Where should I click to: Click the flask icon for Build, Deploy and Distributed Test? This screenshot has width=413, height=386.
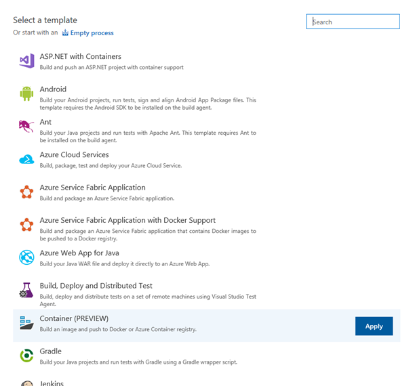tap(26, 291)
